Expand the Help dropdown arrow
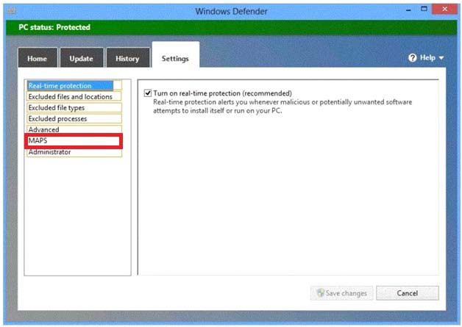 [441, 58]
